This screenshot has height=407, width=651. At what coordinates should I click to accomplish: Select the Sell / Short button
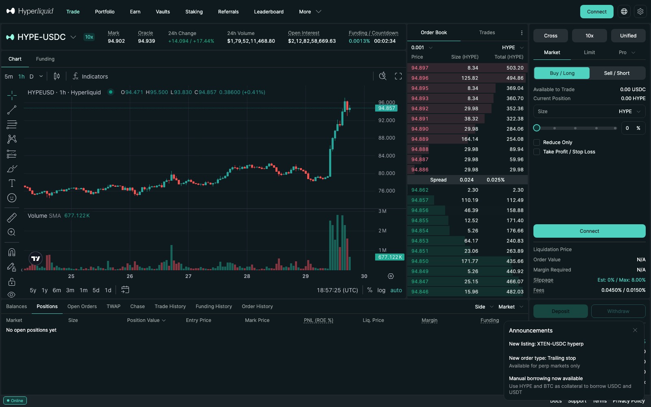pos(616,73)
